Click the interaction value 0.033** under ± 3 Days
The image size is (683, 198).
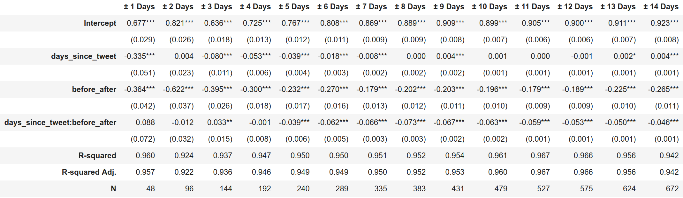click(220, 123)
